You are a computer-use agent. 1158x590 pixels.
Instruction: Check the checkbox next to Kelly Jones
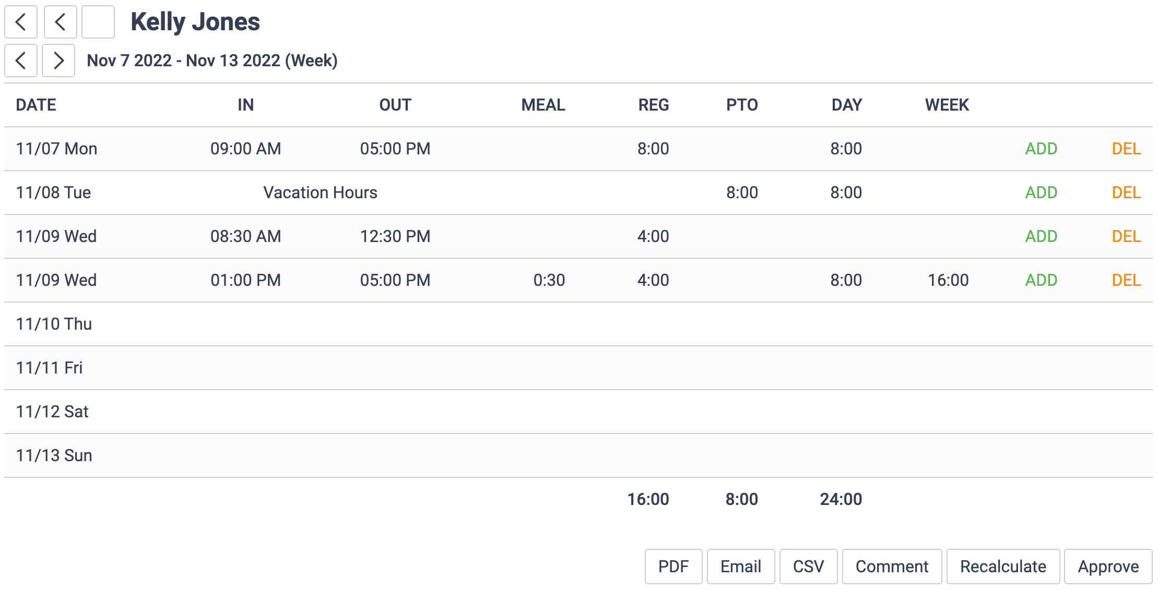click(x=98, y=22)
